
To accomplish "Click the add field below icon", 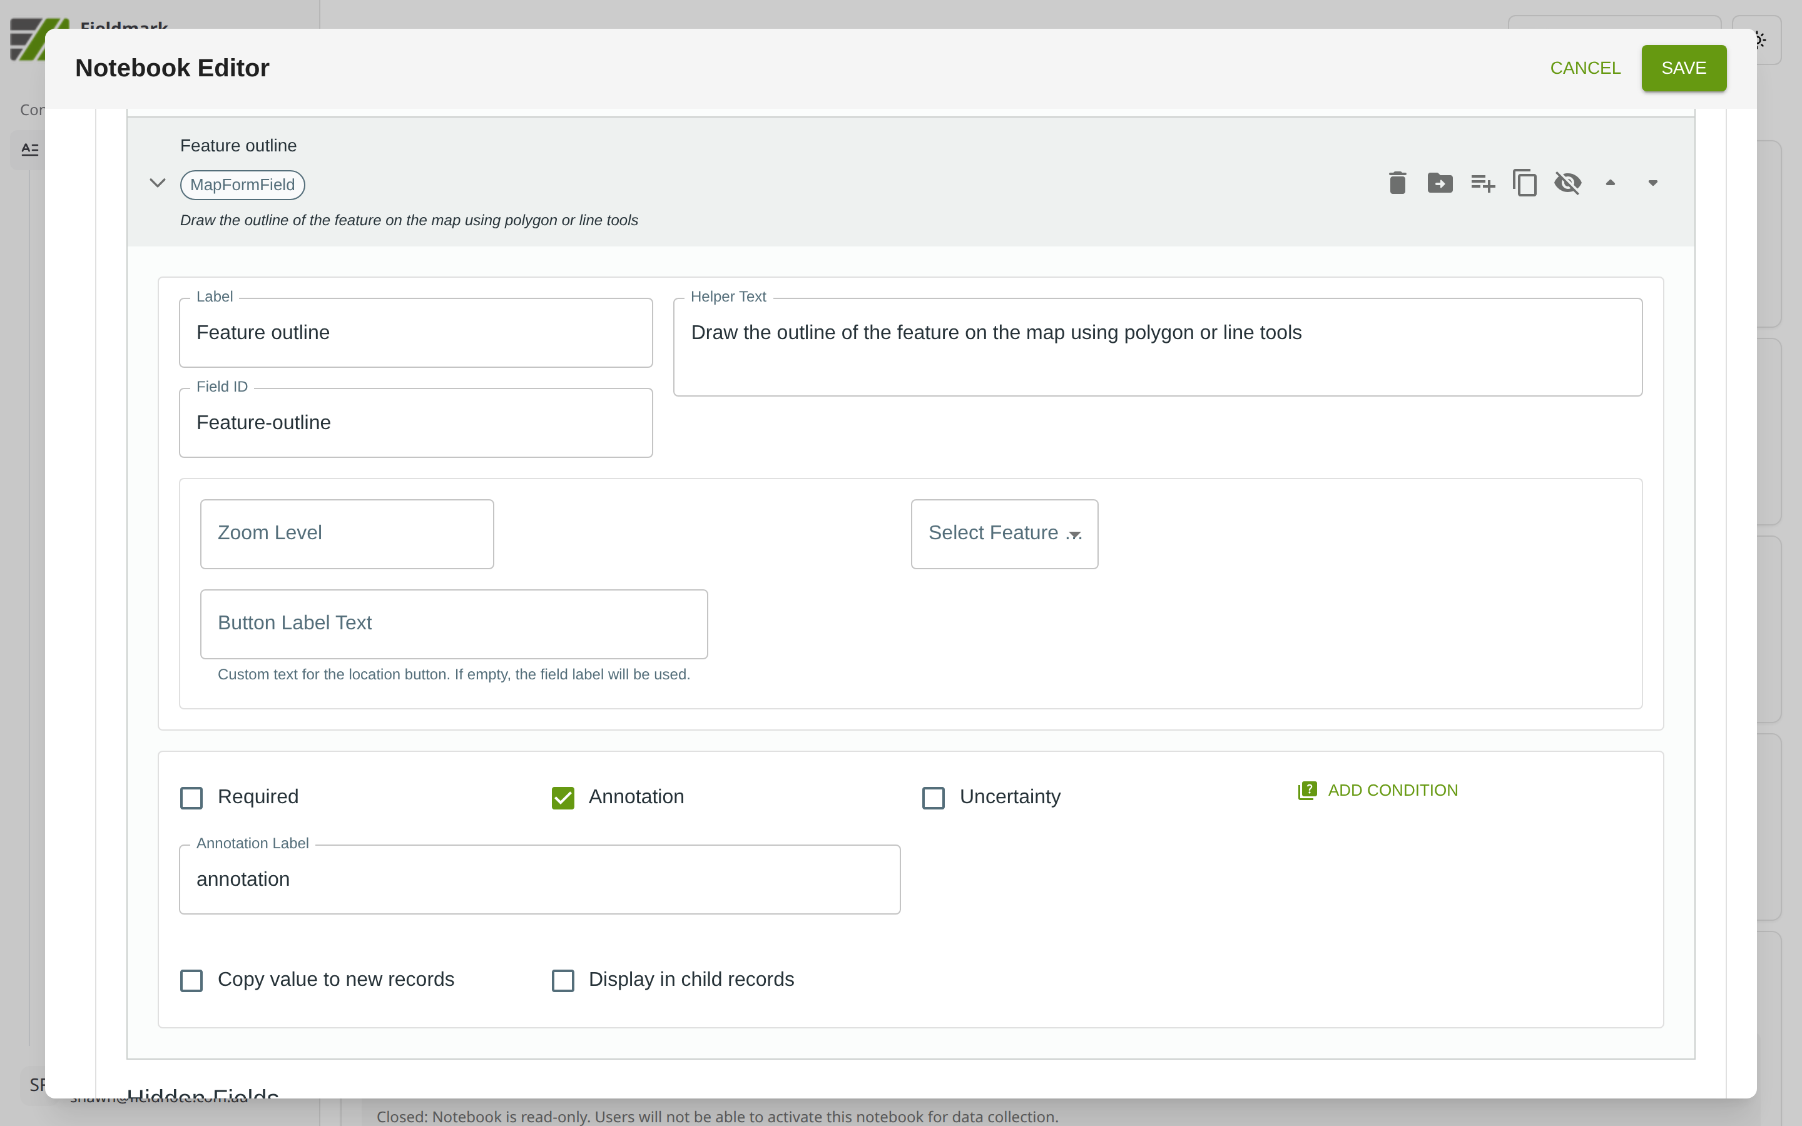I will [1482, 183].
